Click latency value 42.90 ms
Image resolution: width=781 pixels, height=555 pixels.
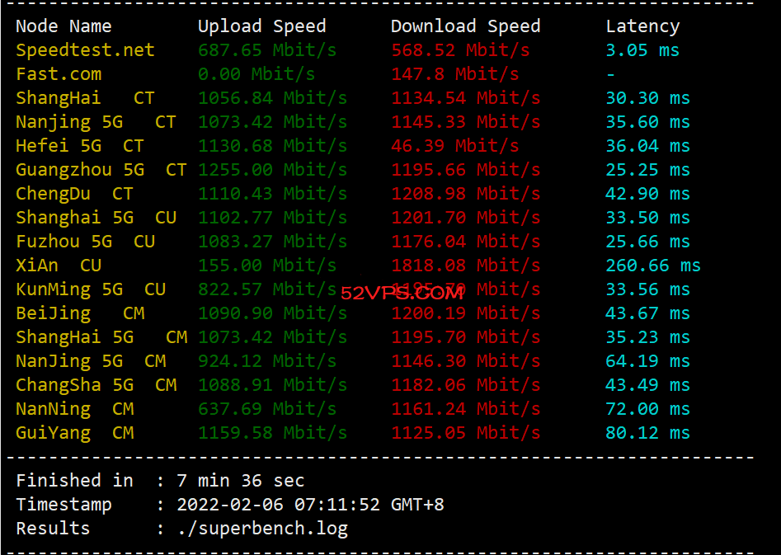tap(648, 194)
